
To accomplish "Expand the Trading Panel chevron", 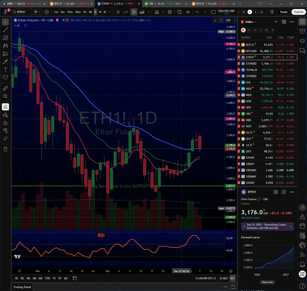I will pos(225,287).
